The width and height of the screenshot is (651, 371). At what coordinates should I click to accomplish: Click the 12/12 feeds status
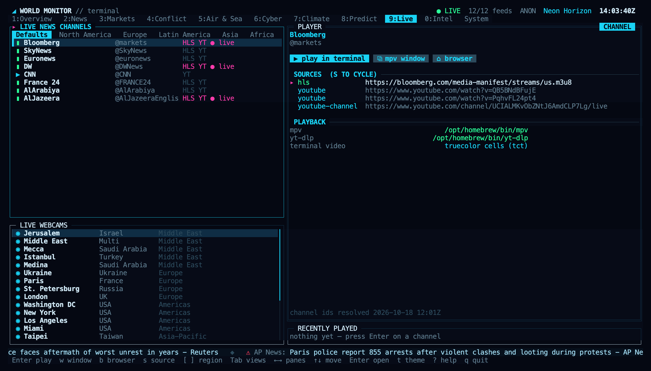click(x=490, y=11)
